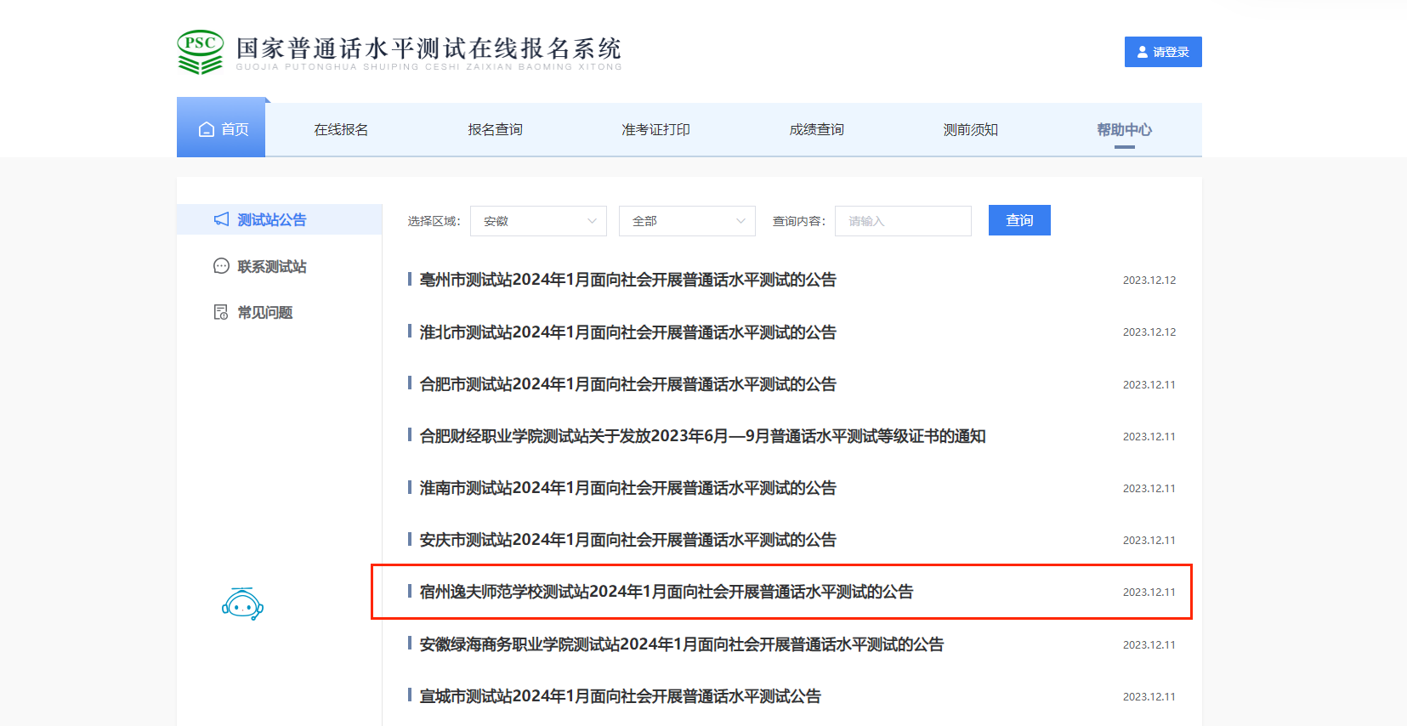
Task: Open the 帮助中心 menu
Action: click(1124, 129)
